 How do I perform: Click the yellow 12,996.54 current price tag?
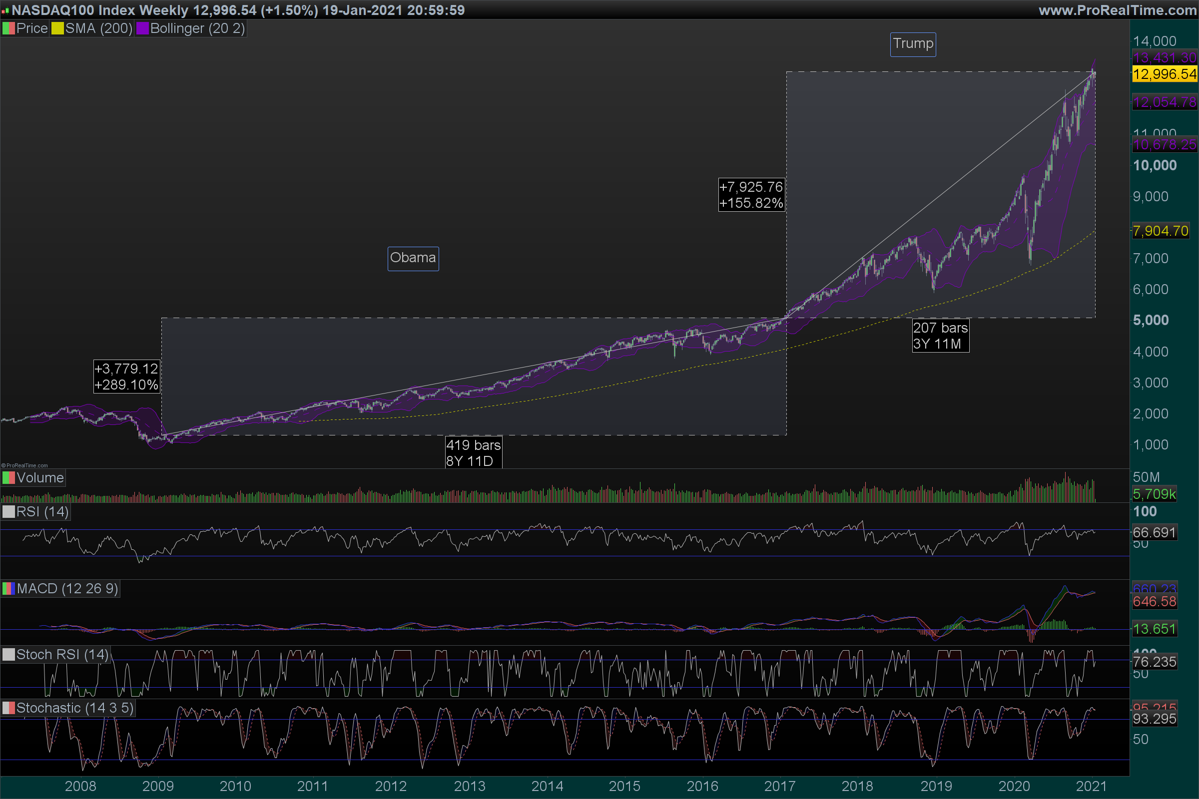point(1164,74)
